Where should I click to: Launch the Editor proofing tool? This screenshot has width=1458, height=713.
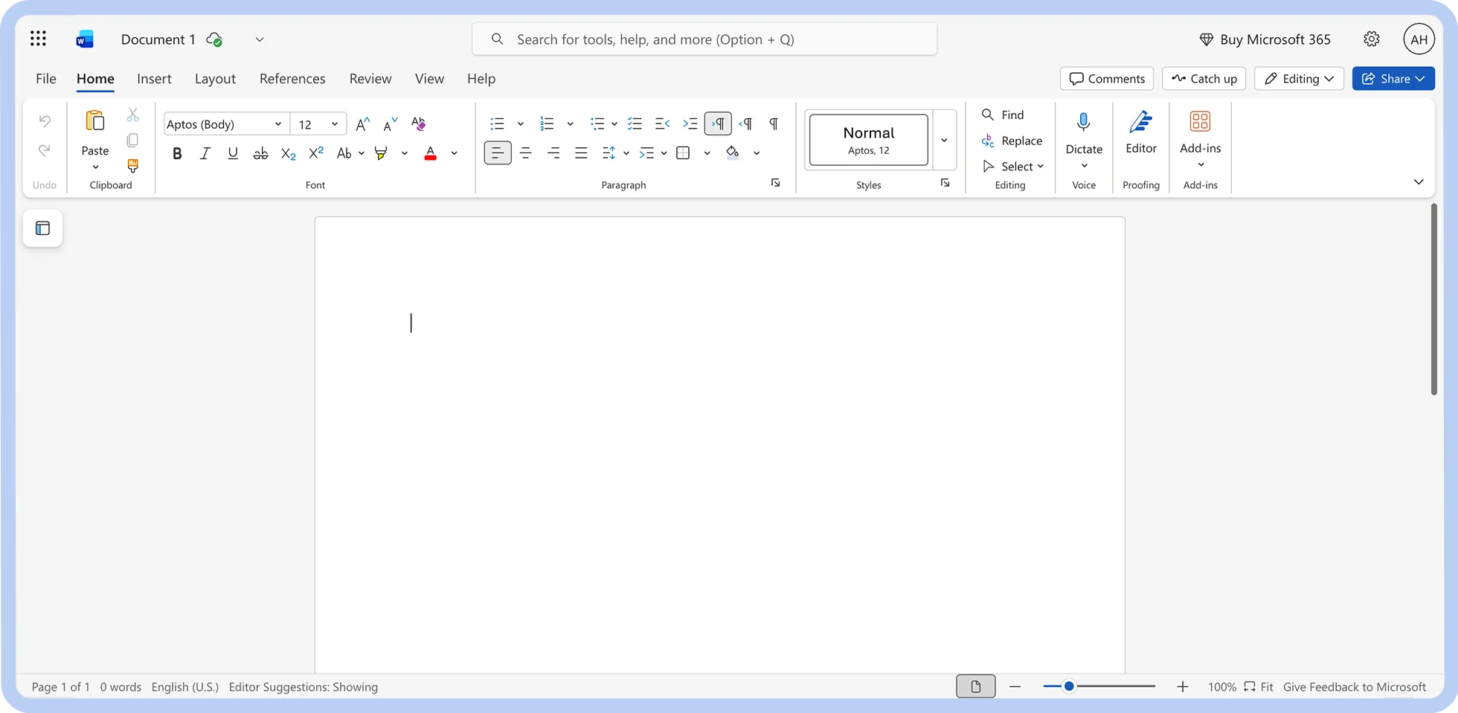coord(1140,134)
